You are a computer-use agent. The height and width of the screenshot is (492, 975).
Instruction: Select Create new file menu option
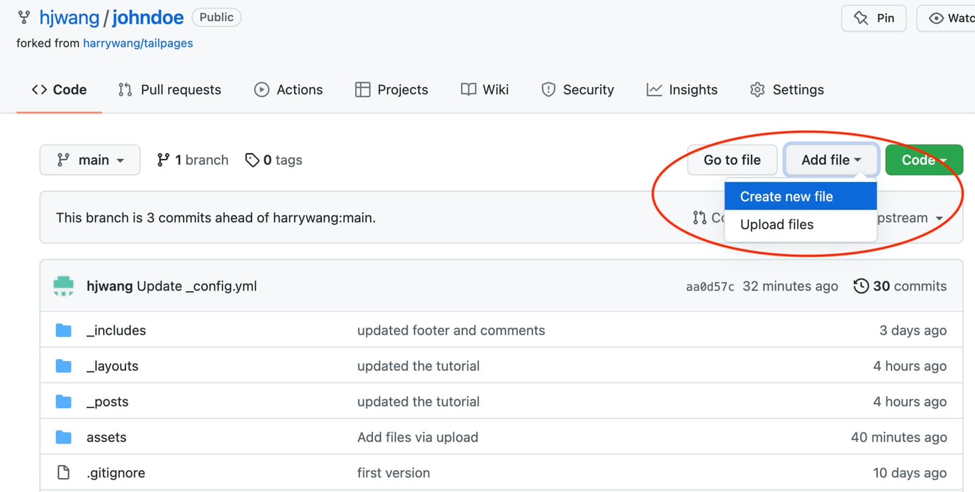[800, 196]
